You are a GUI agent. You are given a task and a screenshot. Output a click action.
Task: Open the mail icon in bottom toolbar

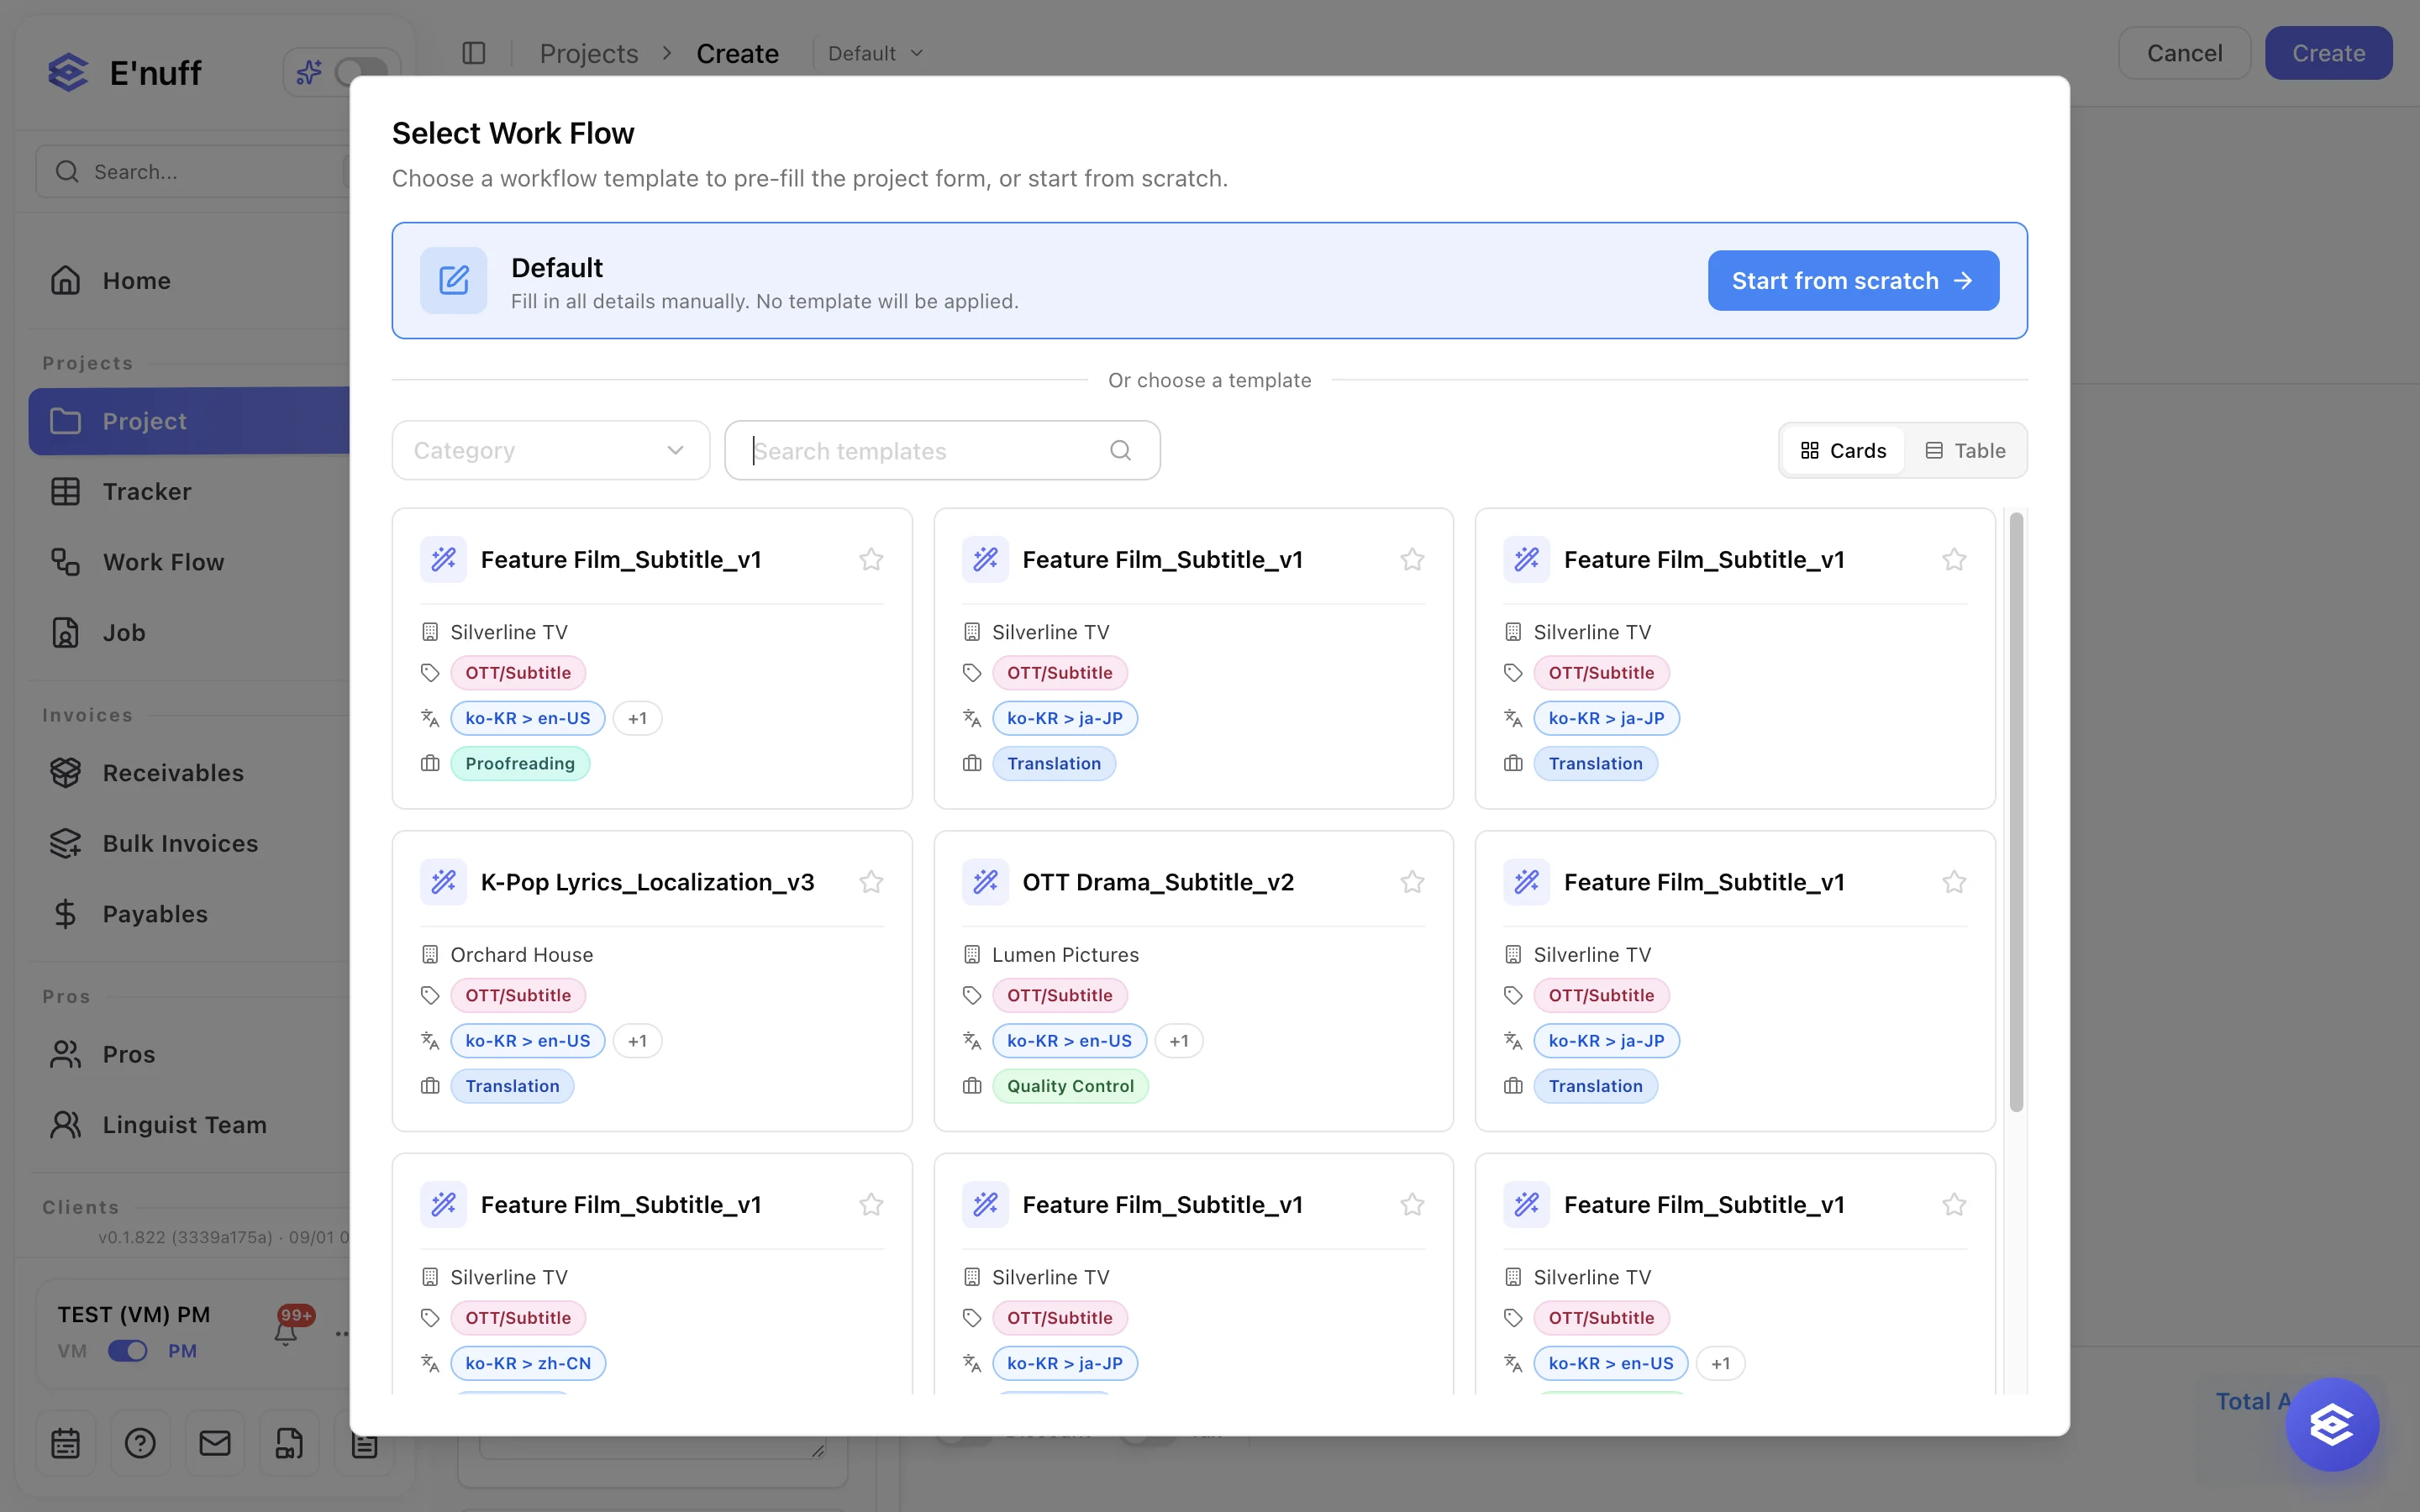[x=215, y=1442]
